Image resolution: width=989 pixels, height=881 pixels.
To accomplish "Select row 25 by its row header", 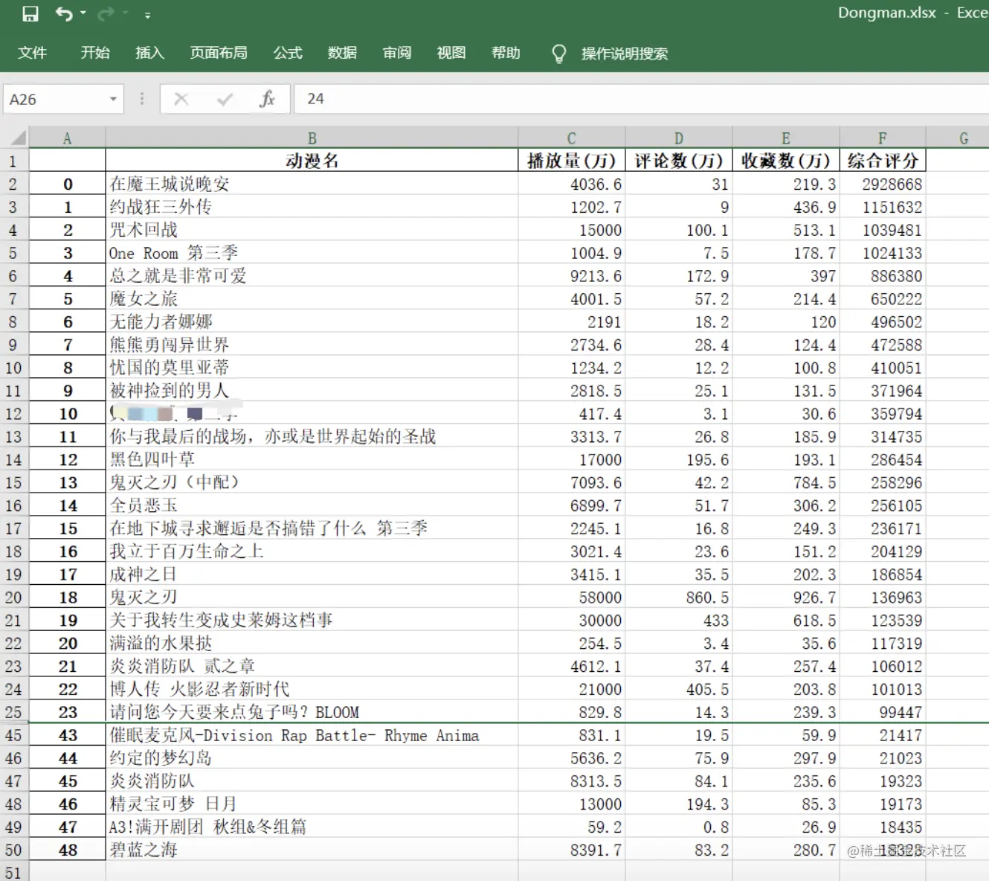I will coord(13,712).
